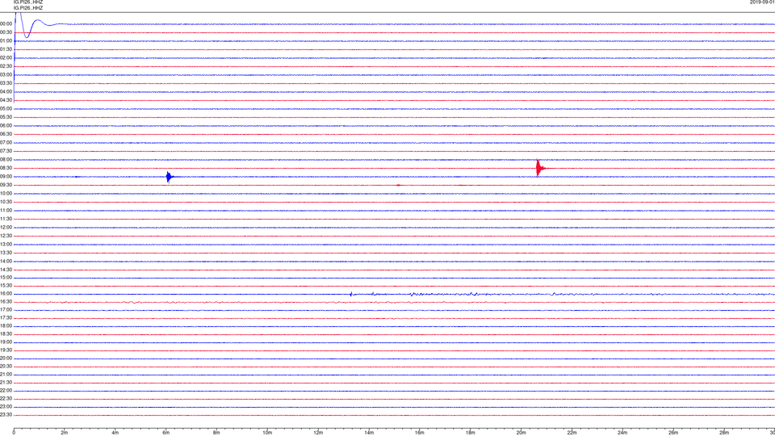Click the 28m tick label on minute axis
The image size is (775, 436).
(x=724, y=433)
